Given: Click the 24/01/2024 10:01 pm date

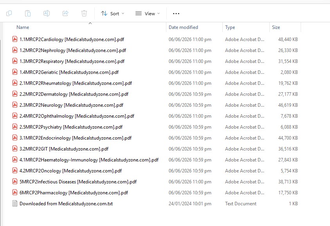Looking at the screenshot, I should [x=190, y=203].
